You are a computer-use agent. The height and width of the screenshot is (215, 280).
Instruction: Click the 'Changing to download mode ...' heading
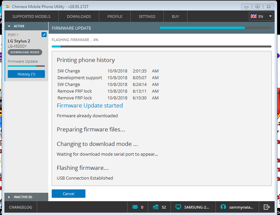pos(97,144)
